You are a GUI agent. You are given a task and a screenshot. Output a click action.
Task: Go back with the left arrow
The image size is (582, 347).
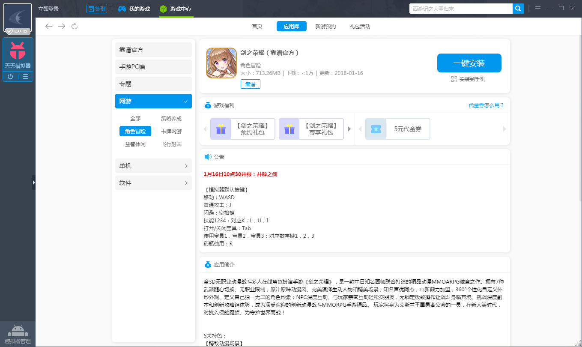click(49, 27)
